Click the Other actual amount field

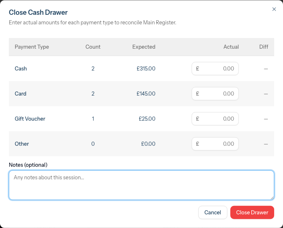point(215,144)
